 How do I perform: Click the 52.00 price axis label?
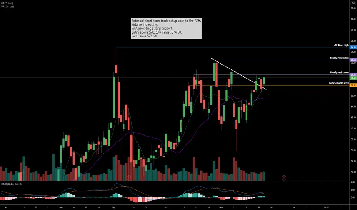point(353,172)
